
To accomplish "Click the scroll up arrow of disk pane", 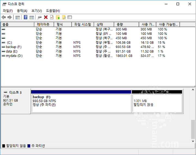I will coord(193,90).
